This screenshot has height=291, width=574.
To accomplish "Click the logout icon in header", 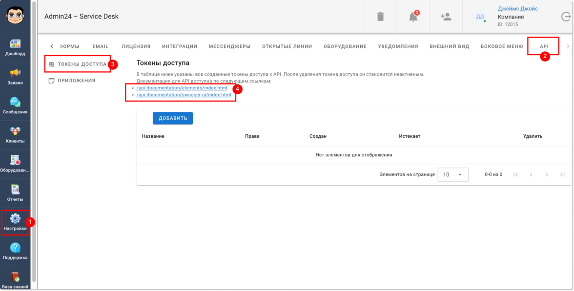I will (x=566, y=17).
